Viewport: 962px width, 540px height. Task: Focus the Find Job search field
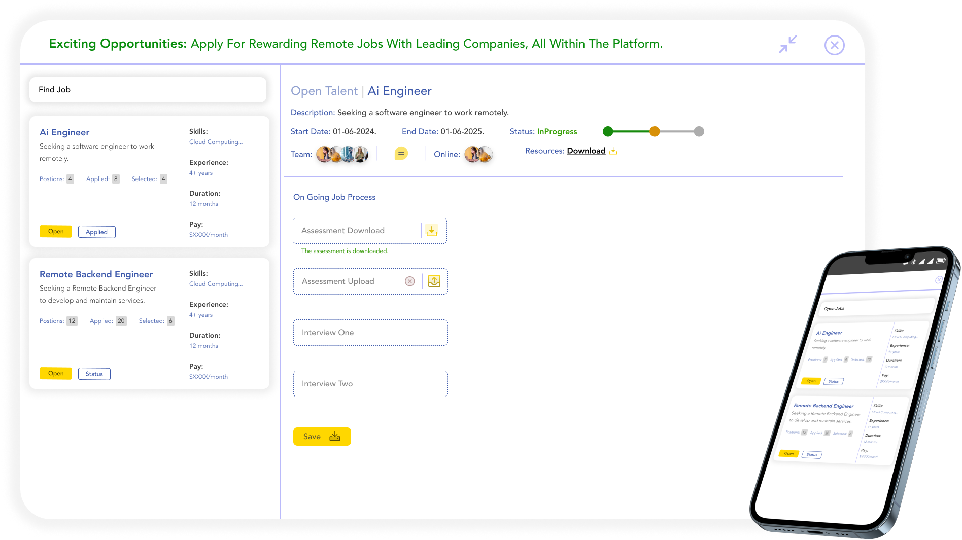click(x=148, y=90)
